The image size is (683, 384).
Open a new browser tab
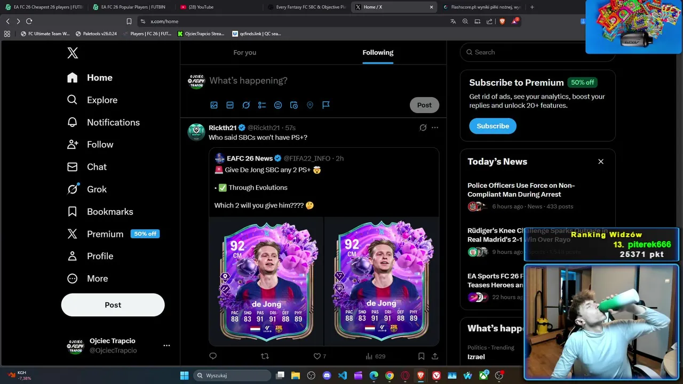tap(532, 7)
